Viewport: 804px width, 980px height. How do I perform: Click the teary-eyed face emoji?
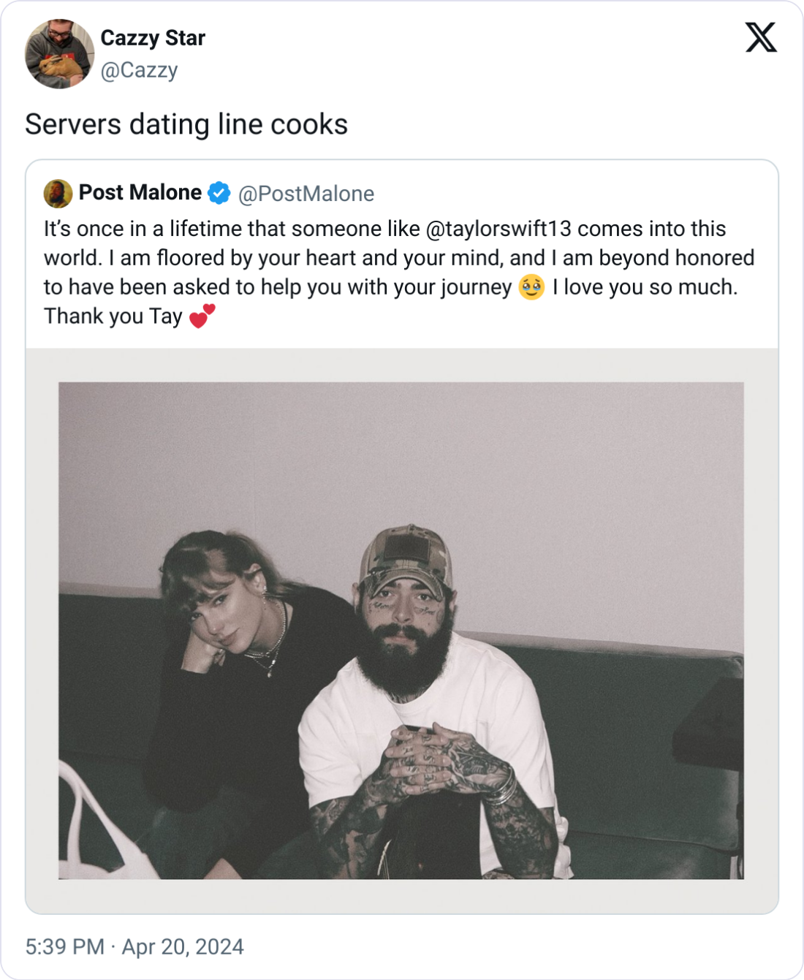pyautogui.click(x=531, y=287)
